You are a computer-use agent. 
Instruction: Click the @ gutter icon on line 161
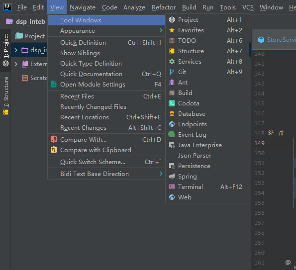[x=288, y=262]
